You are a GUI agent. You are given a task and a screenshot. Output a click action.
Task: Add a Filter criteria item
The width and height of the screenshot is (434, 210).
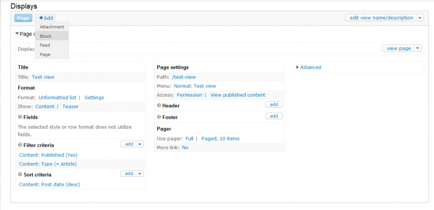[x=129, y=144]
